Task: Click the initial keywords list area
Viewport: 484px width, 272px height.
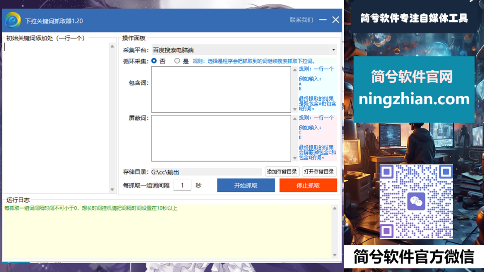Action: (x=56, y=116)
